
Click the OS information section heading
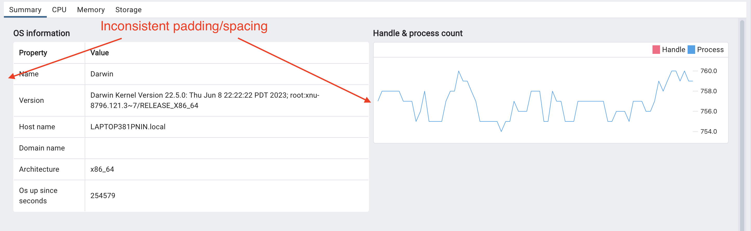[41, 33]
